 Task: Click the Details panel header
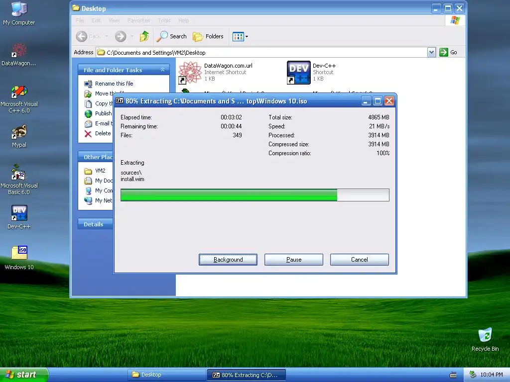tap(95, 224)
